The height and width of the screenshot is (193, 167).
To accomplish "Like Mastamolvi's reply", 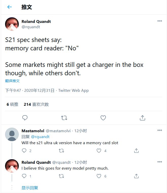I will [x=99, y=151].
